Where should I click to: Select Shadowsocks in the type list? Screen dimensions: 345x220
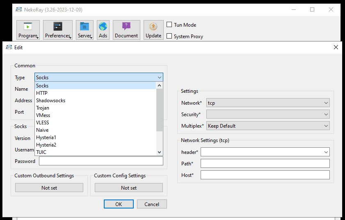pos(96,101)
